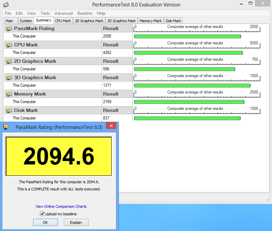272x231 pixels.
Task: Click the 2095 PassMark result value
Action: [107, 36]
